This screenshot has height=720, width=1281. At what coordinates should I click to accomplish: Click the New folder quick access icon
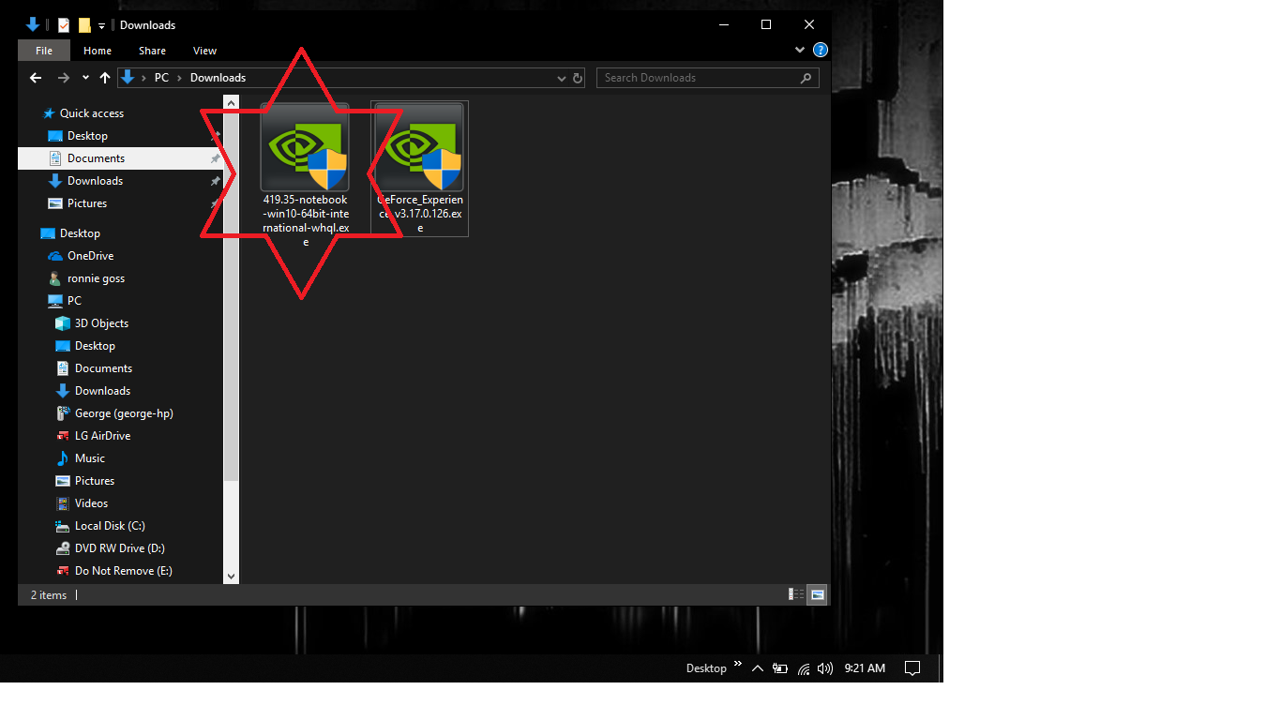(x=84, y=25)
